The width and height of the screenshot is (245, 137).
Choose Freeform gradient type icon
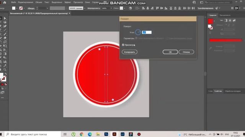[234, 20]
